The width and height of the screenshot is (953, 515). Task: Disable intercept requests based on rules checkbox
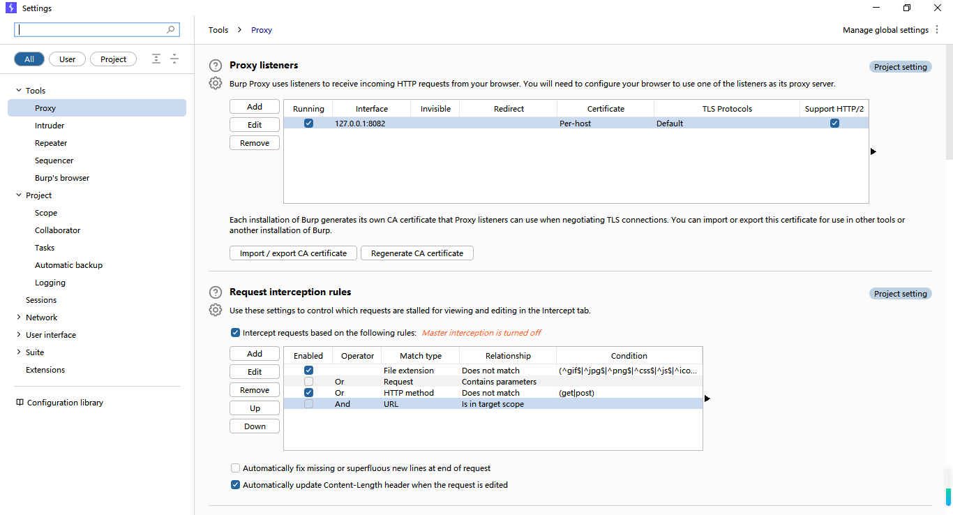[235, 333]
